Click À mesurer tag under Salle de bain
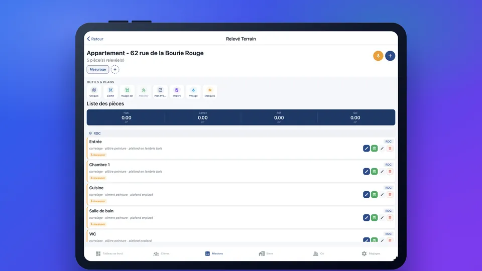The width and height of the screenshot is (482, 271). point(98,224)
